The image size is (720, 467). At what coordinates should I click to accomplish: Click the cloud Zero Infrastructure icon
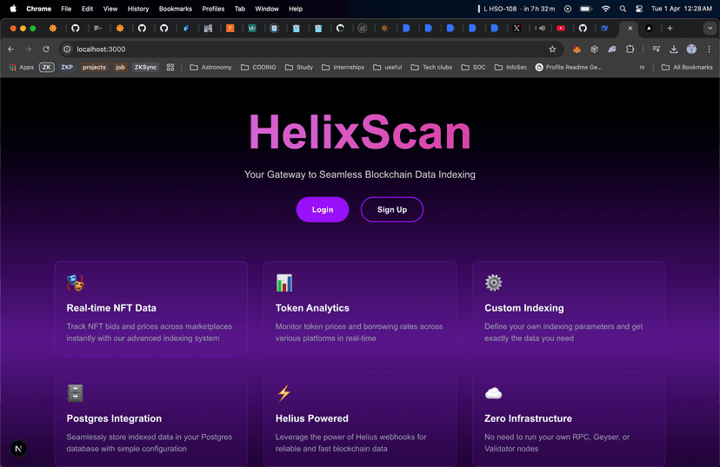[x=493, y=393]
